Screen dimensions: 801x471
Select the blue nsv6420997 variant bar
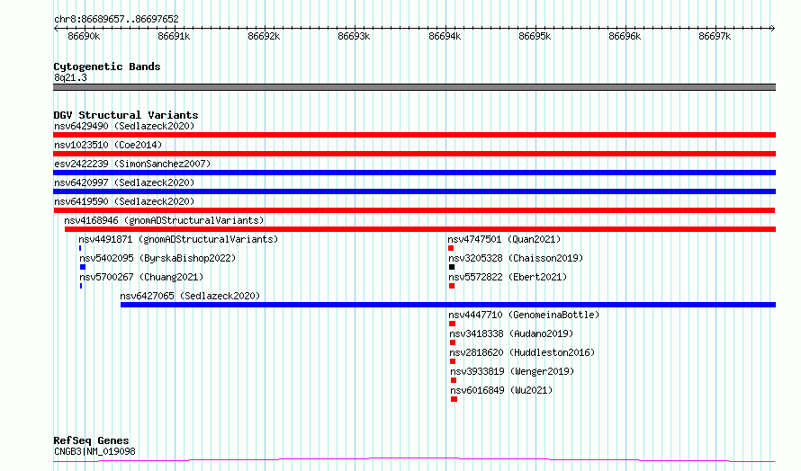414,191
